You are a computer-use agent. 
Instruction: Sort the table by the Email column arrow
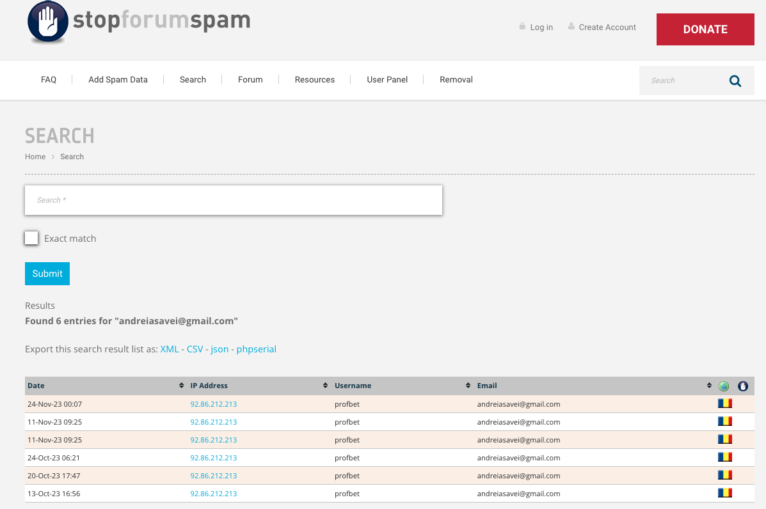tap(709, 386)
